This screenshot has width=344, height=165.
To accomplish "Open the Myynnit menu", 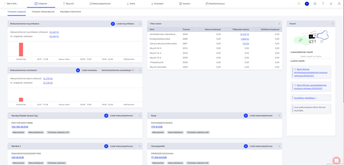I will point(68,3).
